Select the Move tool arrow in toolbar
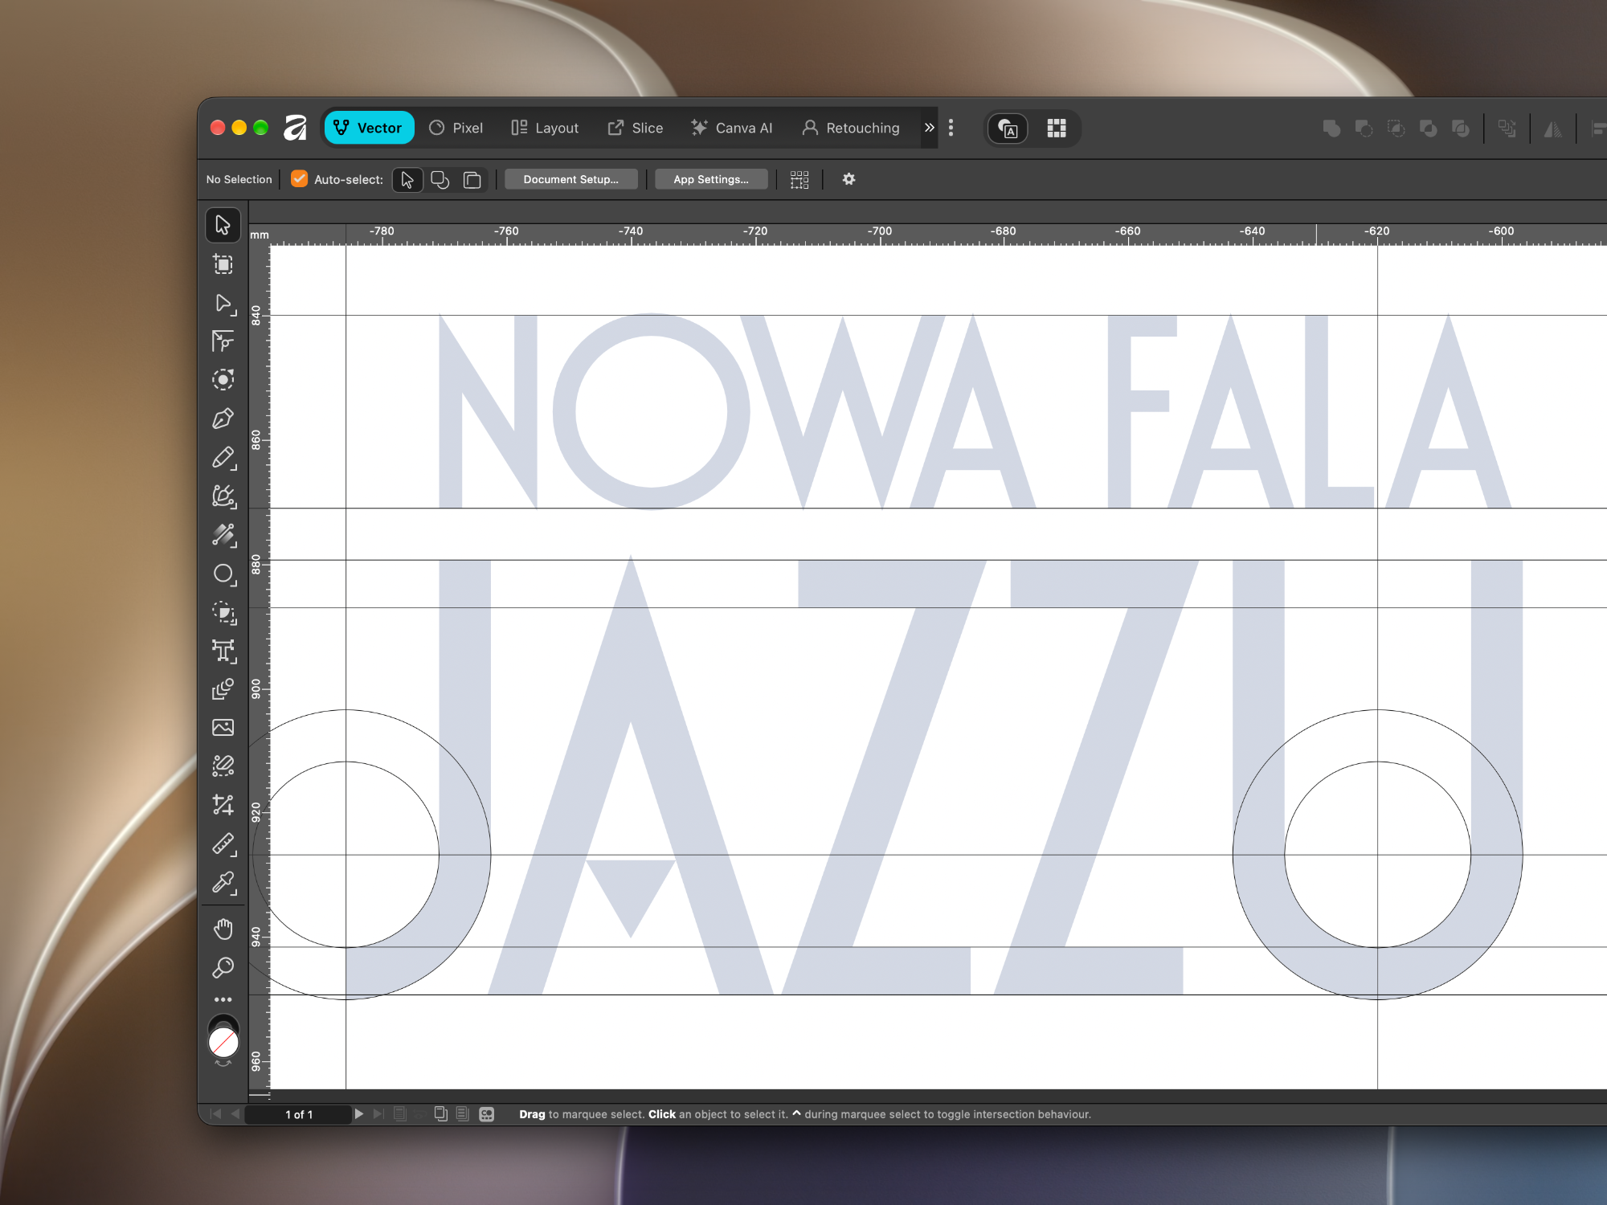Image resolution: width=1607 pixels, height=1205 pixels. 223,225
